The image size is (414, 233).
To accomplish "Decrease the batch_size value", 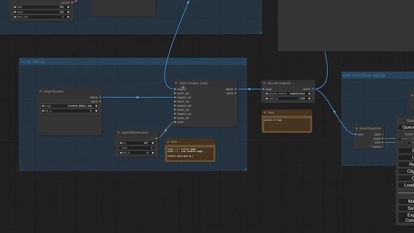I will (14, 17).
